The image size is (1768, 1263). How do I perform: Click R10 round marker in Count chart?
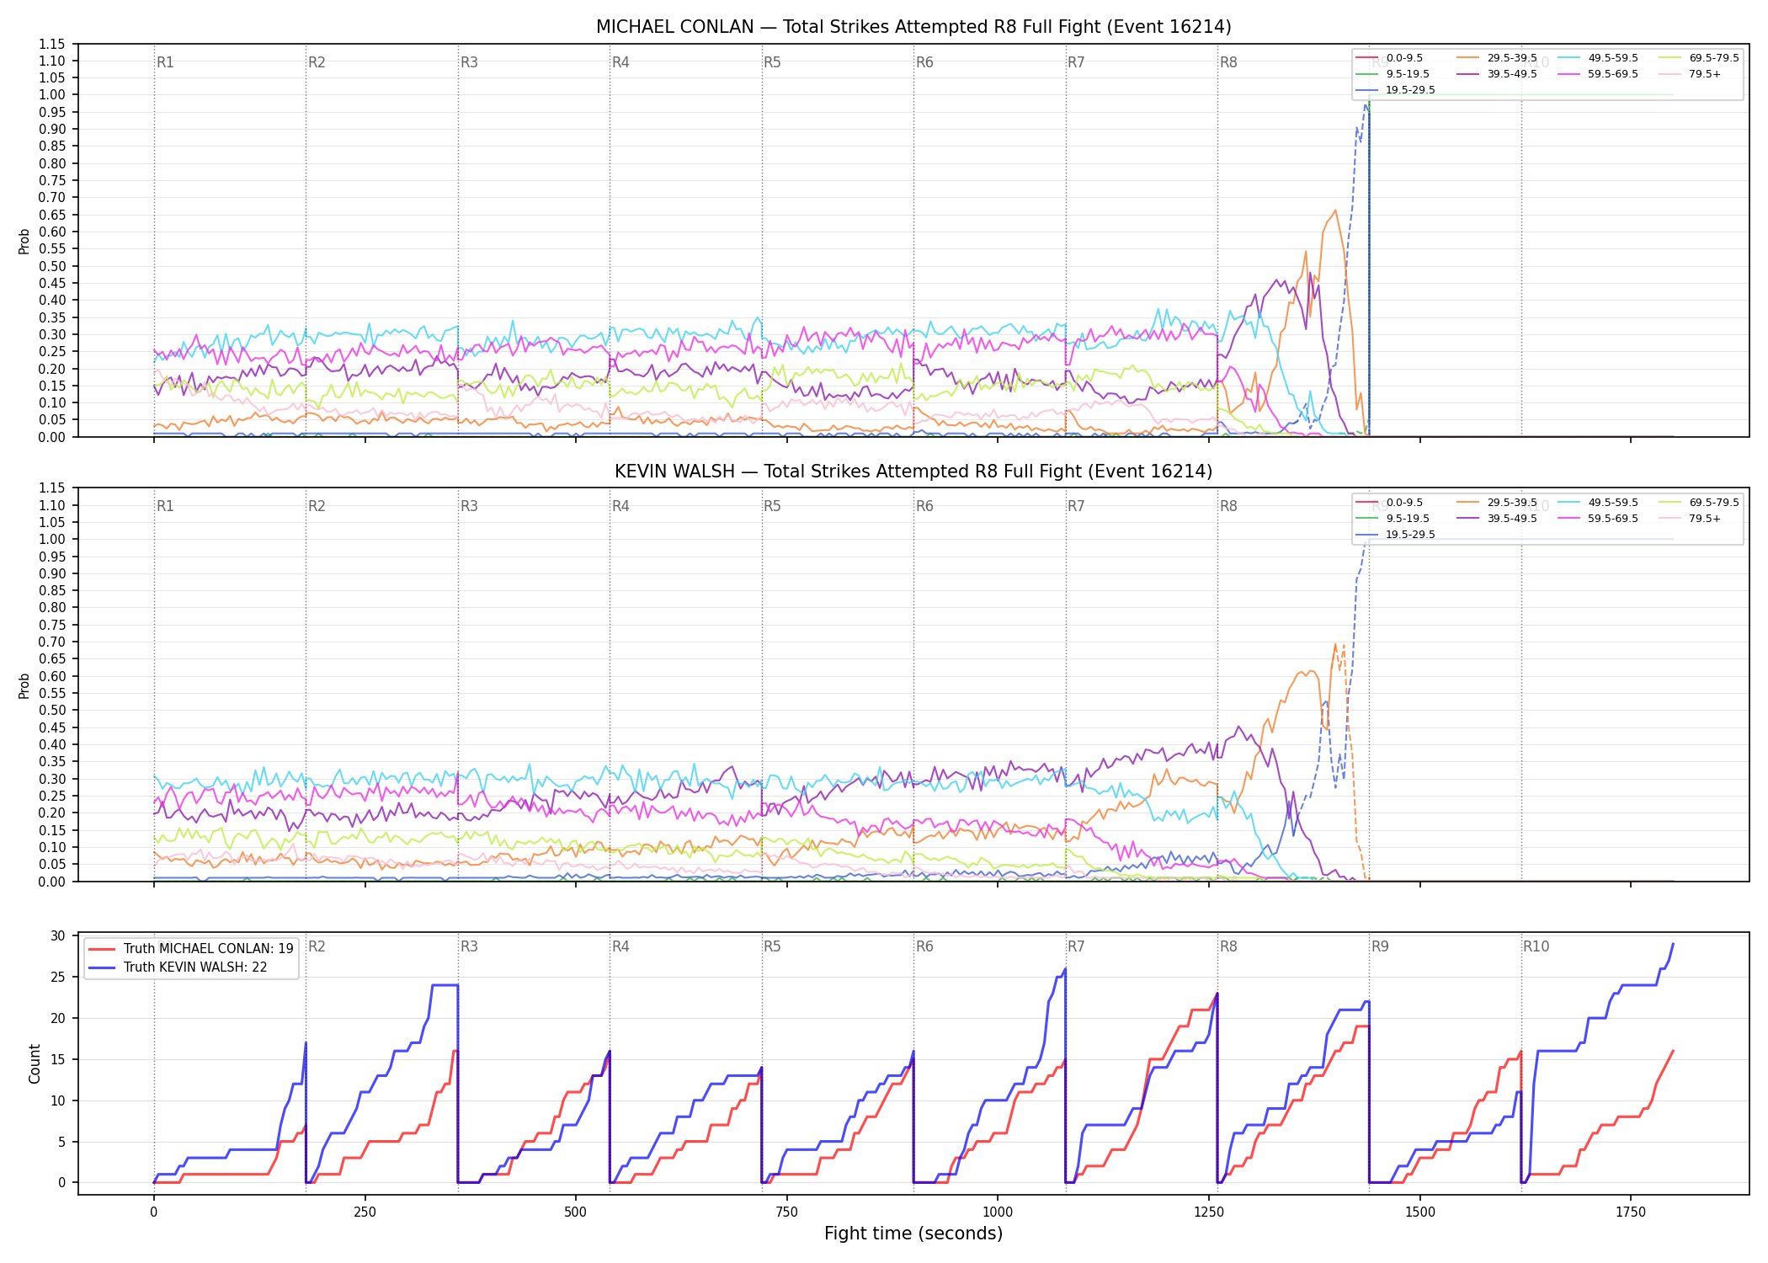coord(1536,946)
